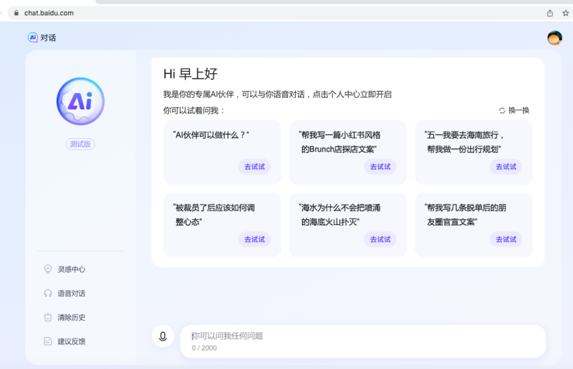This screenshot has width=573, height=369.
Task: Click the 语音对话 headphone icon
Action: tap(48, 293)
